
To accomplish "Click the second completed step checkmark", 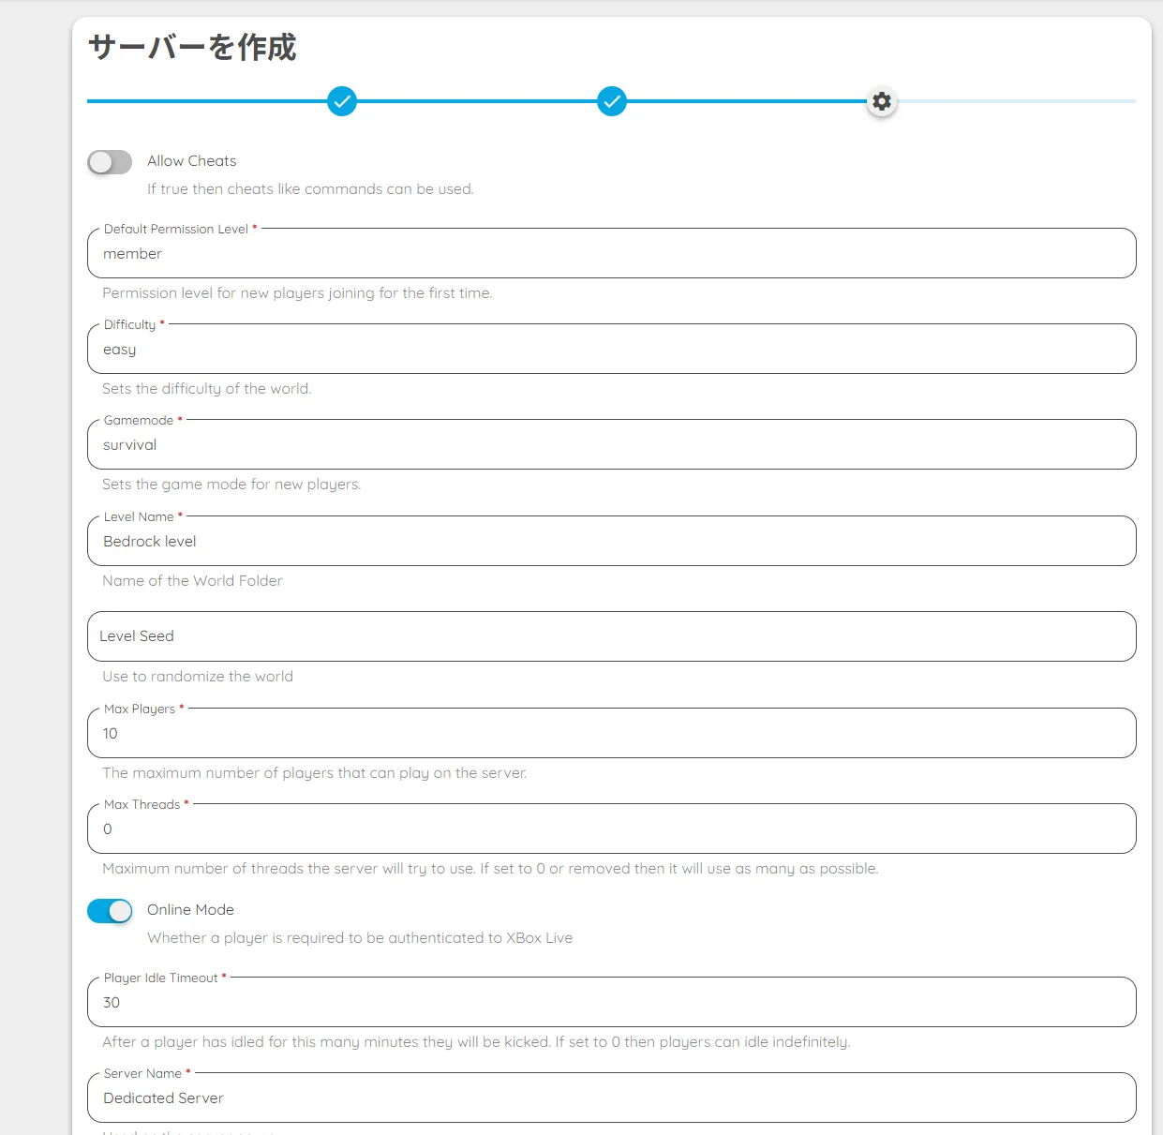I will (612, 101).
